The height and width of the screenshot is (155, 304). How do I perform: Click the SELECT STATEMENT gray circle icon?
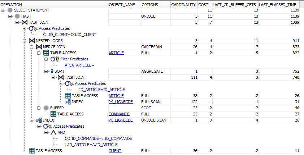(10, 10)
